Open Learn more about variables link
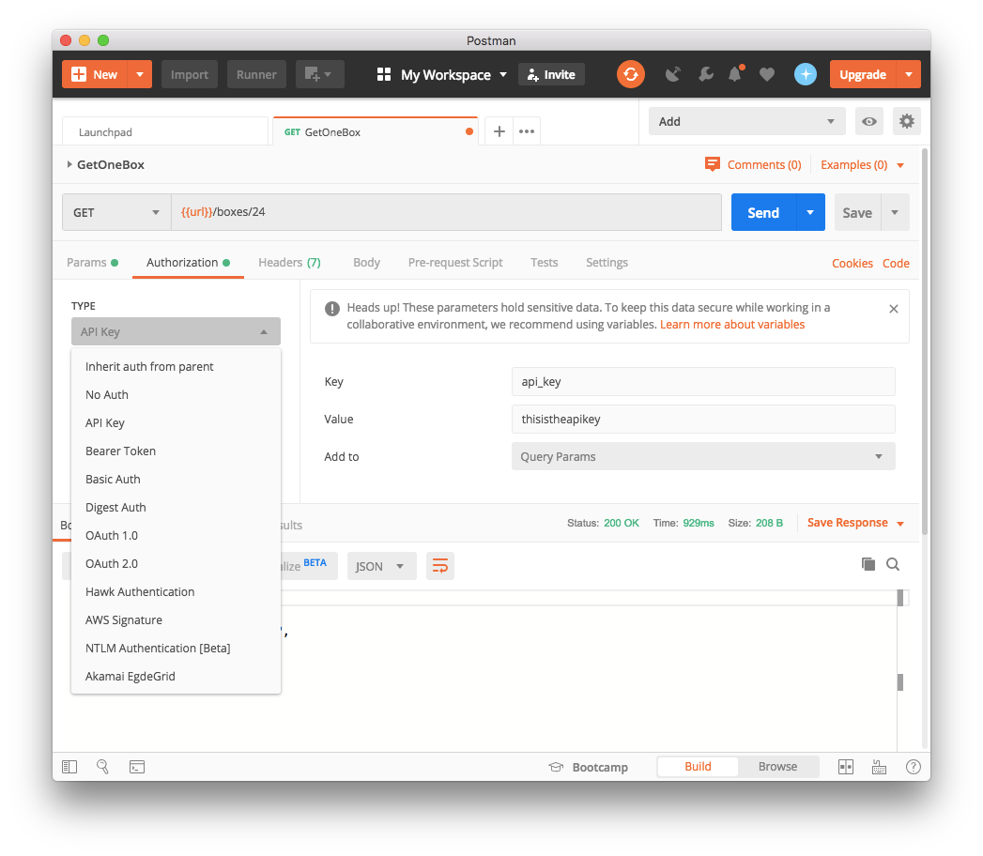 coord(732,324)
